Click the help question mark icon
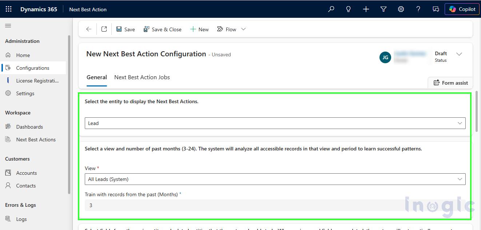 pyautogui.click(x=418, y=9)
